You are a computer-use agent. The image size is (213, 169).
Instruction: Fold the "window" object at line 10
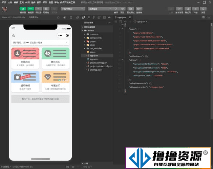click(123, 60)
